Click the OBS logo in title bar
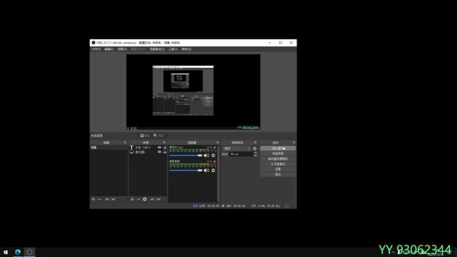 coord(93,42)
